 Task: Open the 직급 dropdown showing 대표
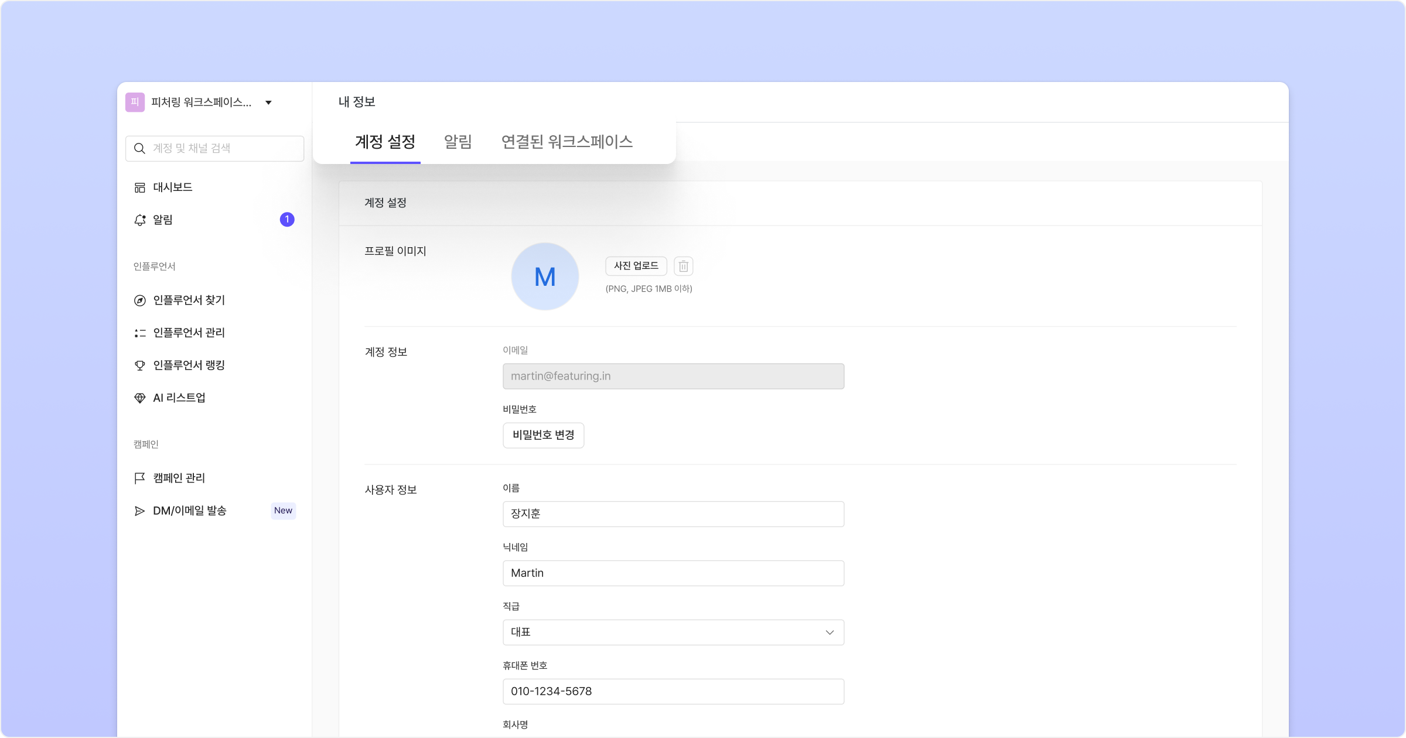(673, 632)
